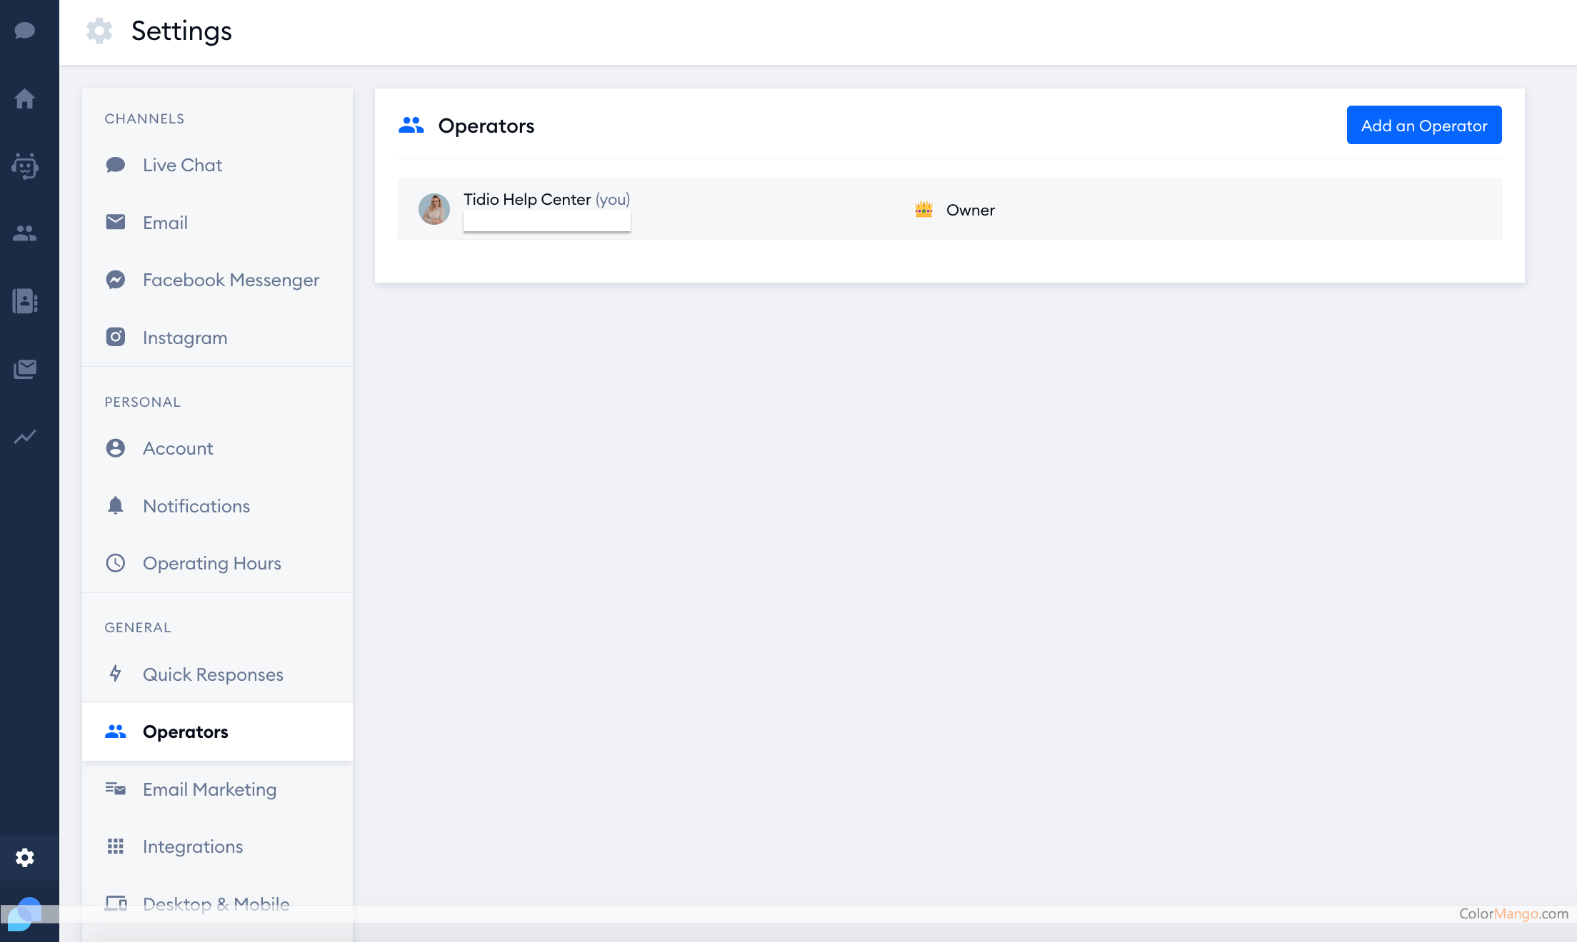
Task: Select Live Chat channel settings
Action: (182, 165)
